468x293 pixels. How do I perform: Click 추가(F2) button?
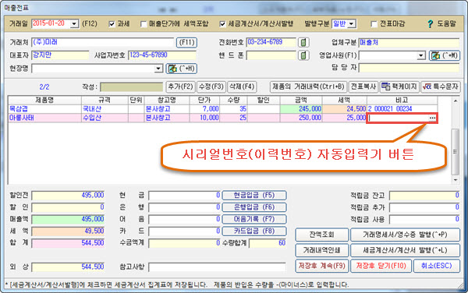(181, 86)
